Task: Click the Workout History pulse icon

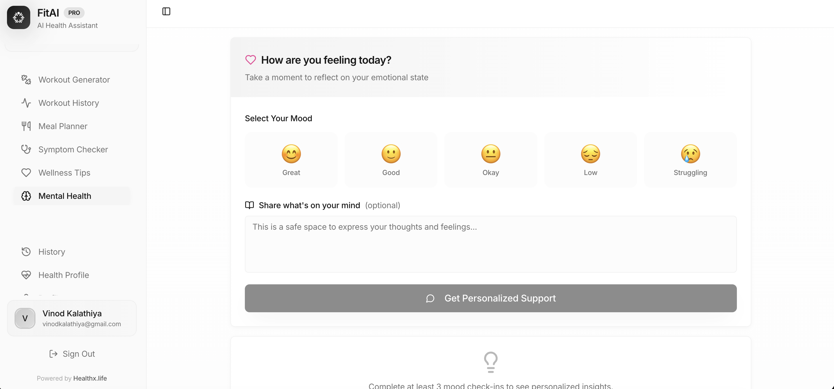Action: click(26, 103)
